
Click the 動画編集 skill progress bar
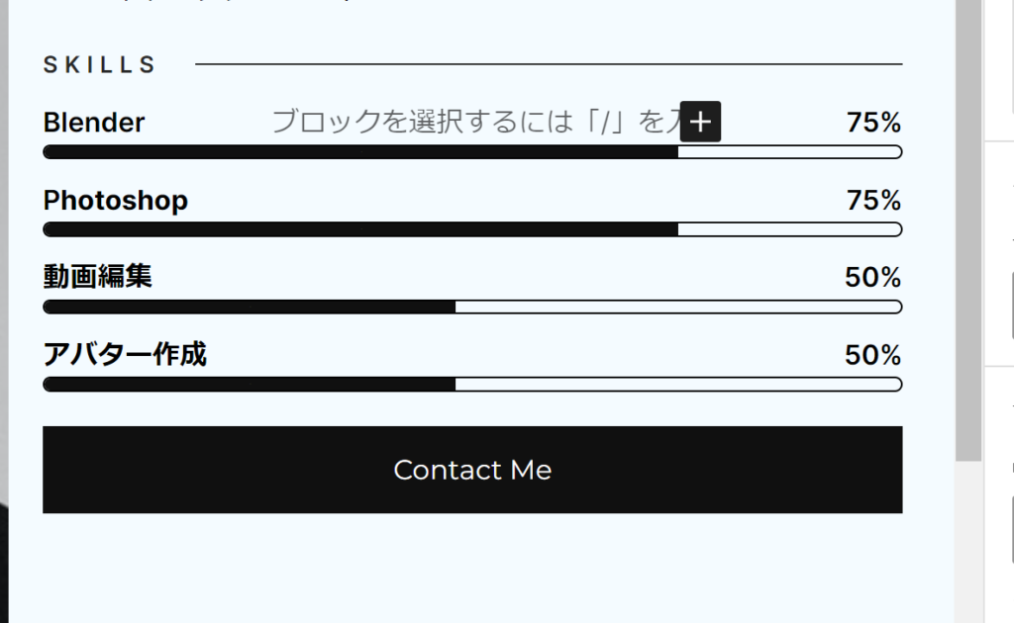coord(472,307)
